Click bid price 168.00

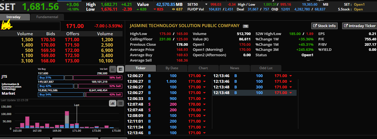tap(48, 61)
